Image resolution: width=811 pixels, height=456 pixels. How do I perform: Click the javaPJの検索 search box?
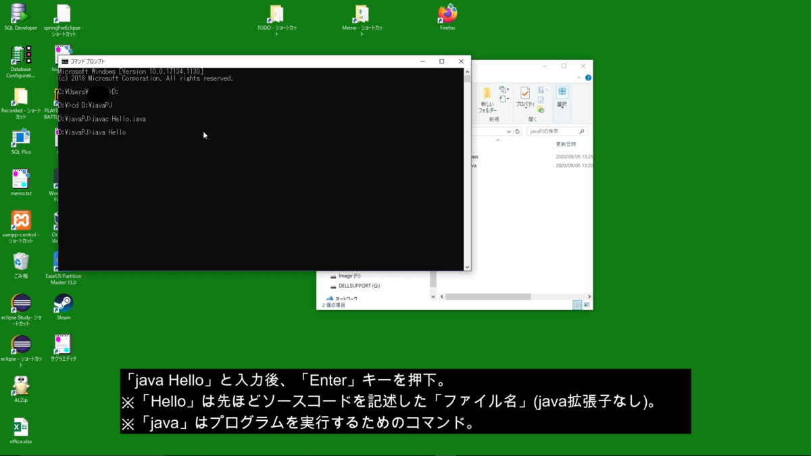click(554, 131)
